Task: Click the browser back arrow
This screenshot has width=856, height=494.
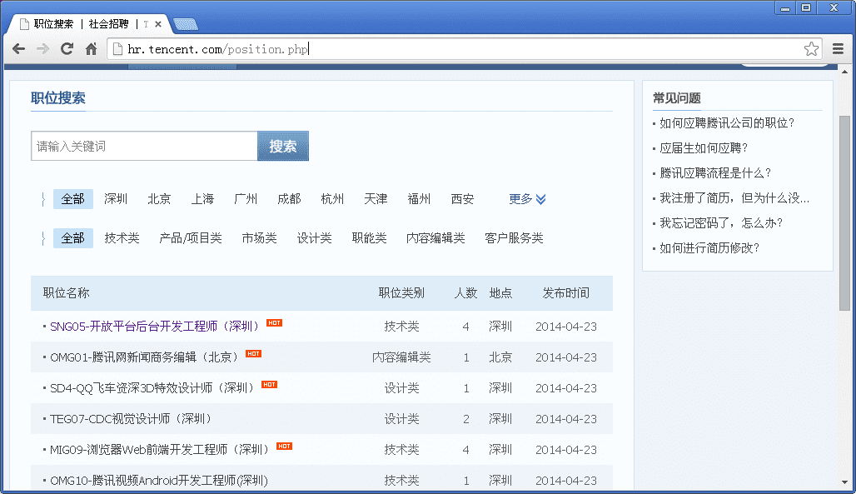Action: (18, 48)
